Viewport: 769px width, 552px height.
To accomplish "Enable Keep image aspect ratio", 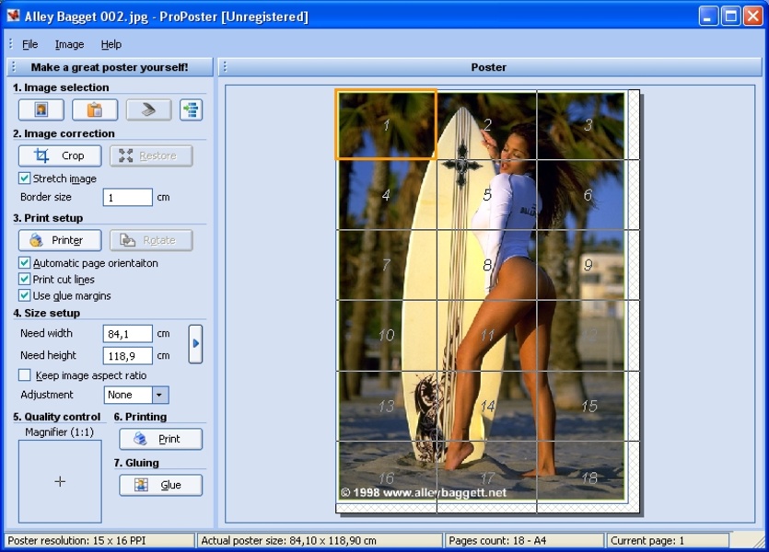I will point(25,375).
